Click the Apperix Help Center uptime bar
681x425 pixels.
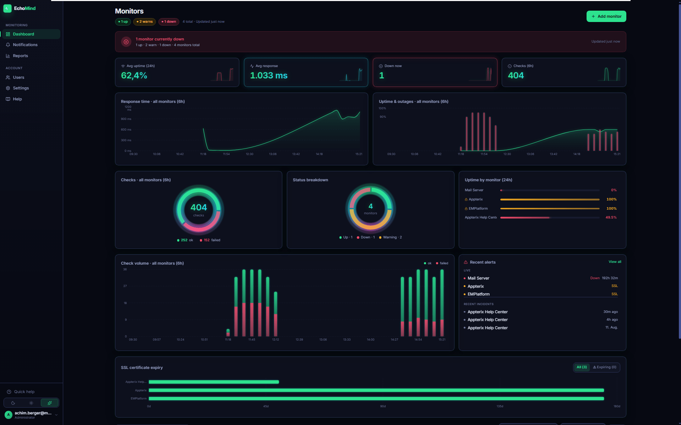tap(550, 217)
